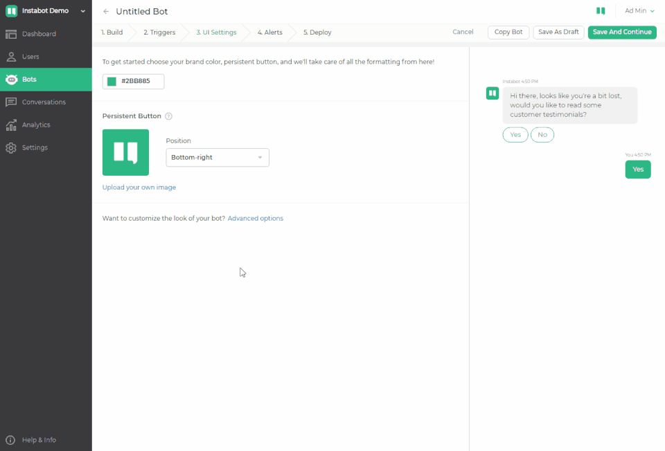
Task: Open Analytics from the sidebar
Action: click(46, 125)
